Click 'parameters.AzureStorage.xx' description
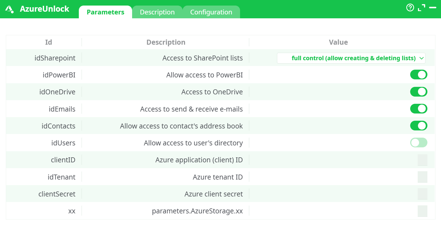The width and height of the screenshot is (441, 227). tap(197, 211)
